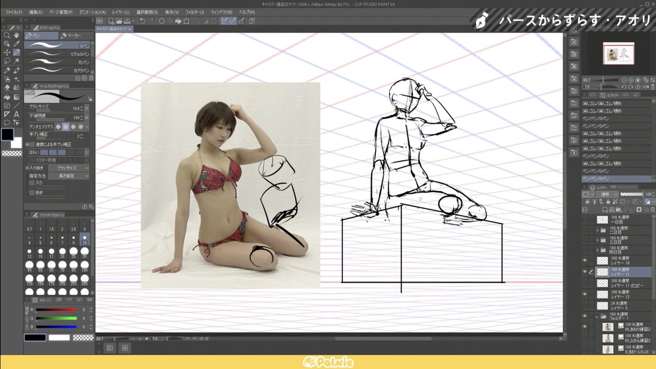Viewport: 656px width, 369px height.
Task: Open the ウィンドウ(W) menu
Action: [221, 12]
